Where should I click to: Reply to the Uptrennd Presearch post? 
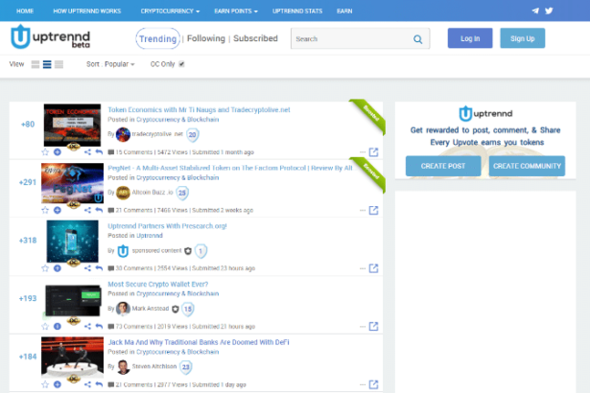99,268
